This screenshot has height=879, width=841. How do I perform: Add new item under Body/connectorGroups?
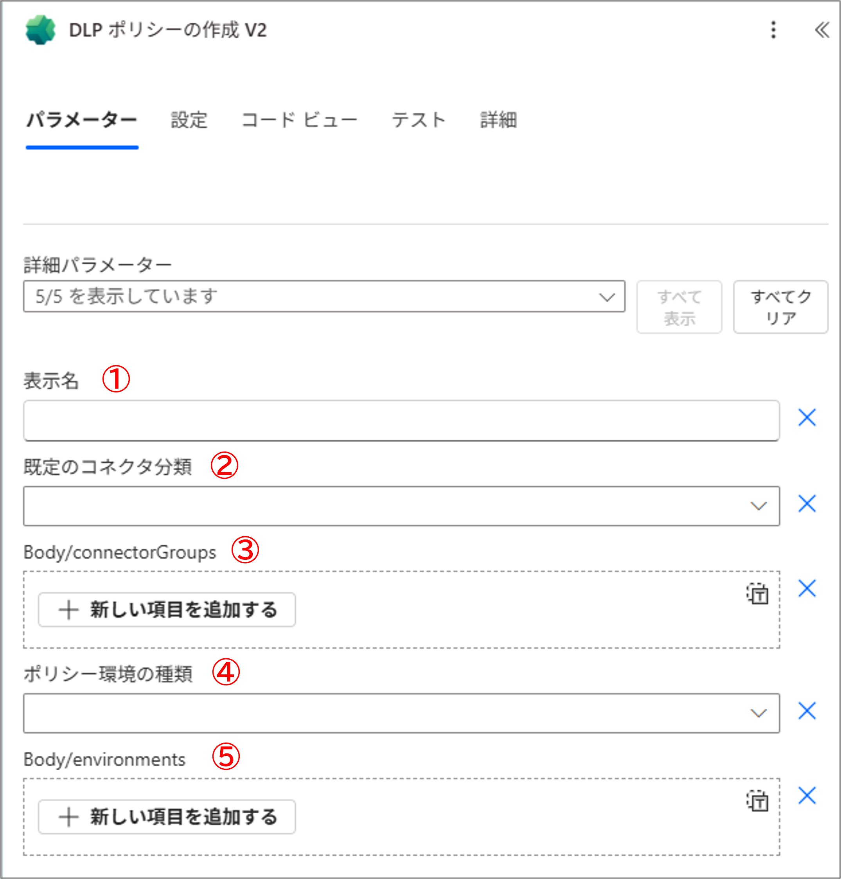167,609
